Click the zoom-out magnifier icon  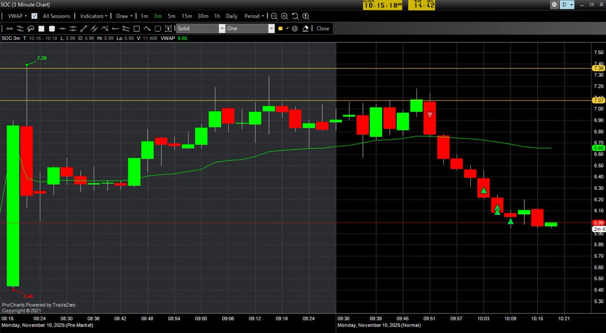(x=274, y=16)
